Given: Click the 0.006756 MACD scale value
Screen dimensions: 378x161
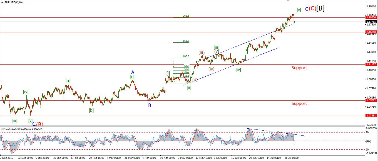Looking at the screenshot, I should point(372,128).
